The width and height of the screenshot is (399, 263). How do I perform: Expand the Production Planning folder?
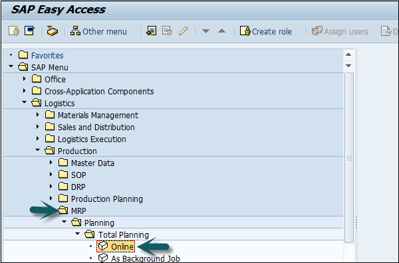point(51,198)
